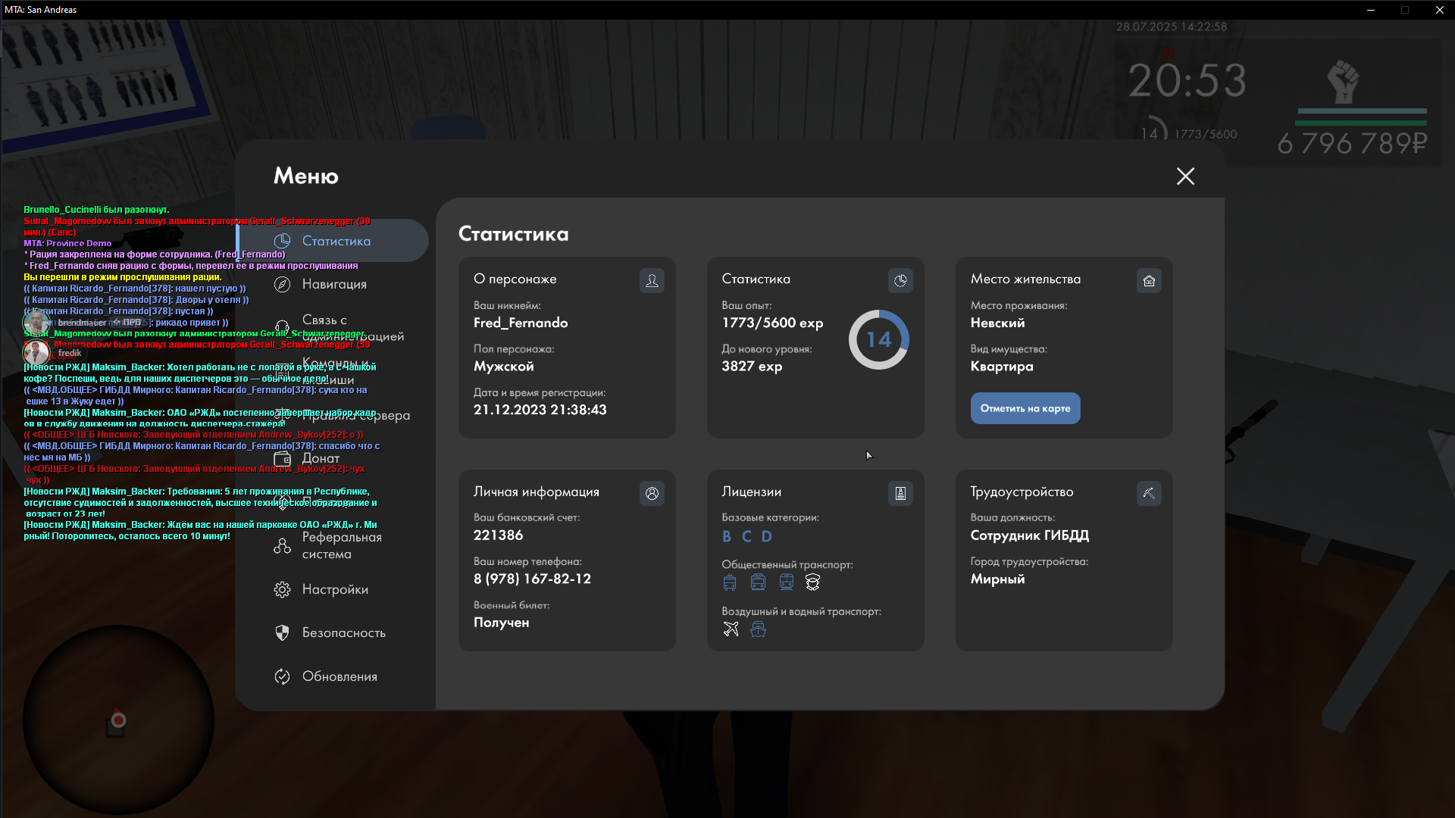Click the ship license icon
The width and height of the screenshot is (1455, 818).
pos(758,629)
